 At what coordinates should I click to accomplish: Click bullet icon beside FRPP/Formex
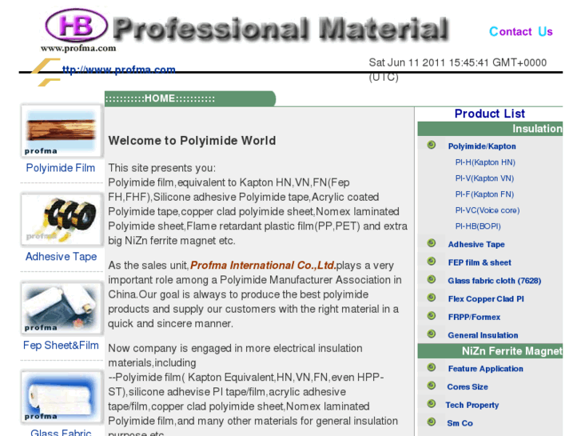(432, 316)
